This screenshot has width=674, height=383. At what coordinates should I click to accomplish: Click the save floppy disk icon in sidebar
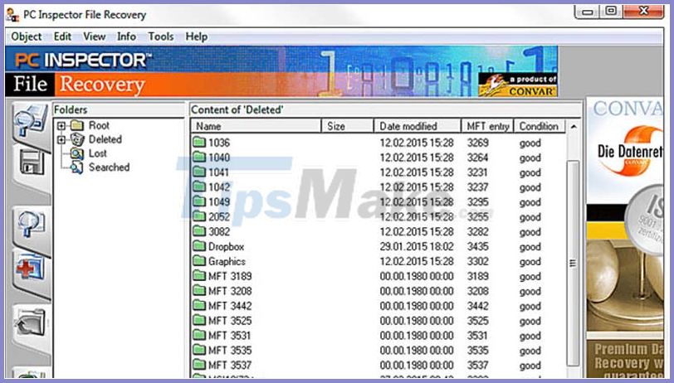point(32,162)
